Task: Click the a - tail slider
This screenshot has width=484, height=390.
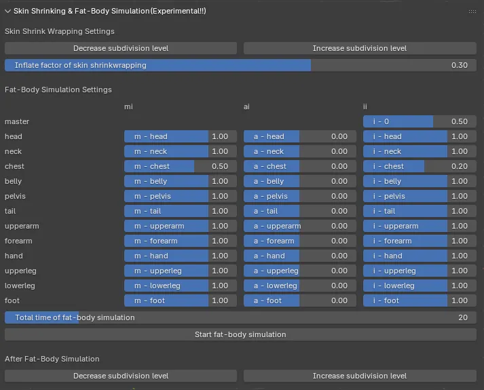Action: [300, 211]
